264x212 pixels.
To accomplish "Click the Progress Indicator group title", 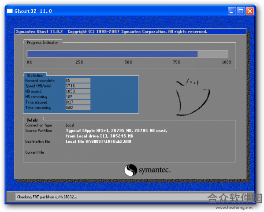I will (42, 42).
